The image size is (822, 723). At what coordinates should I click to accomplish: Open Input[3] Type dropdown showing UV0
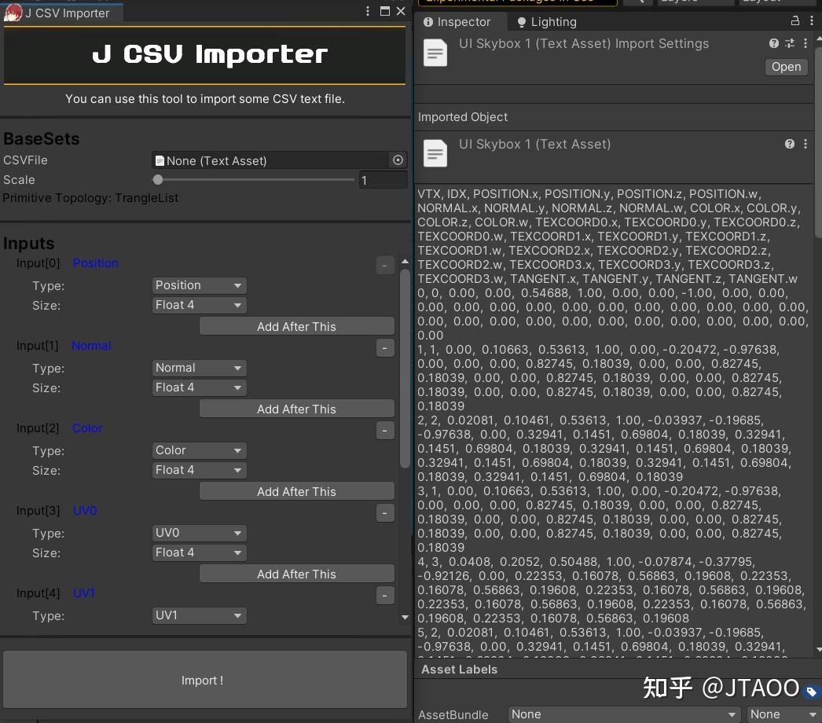[199, 533]
